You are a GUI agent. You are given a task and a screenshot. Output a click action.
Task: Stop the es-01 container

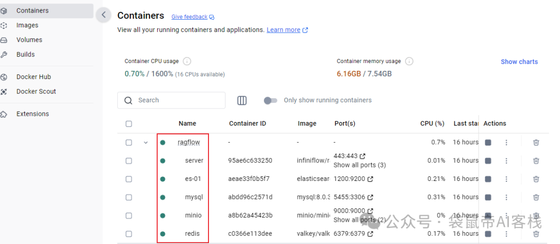point(488,179)
